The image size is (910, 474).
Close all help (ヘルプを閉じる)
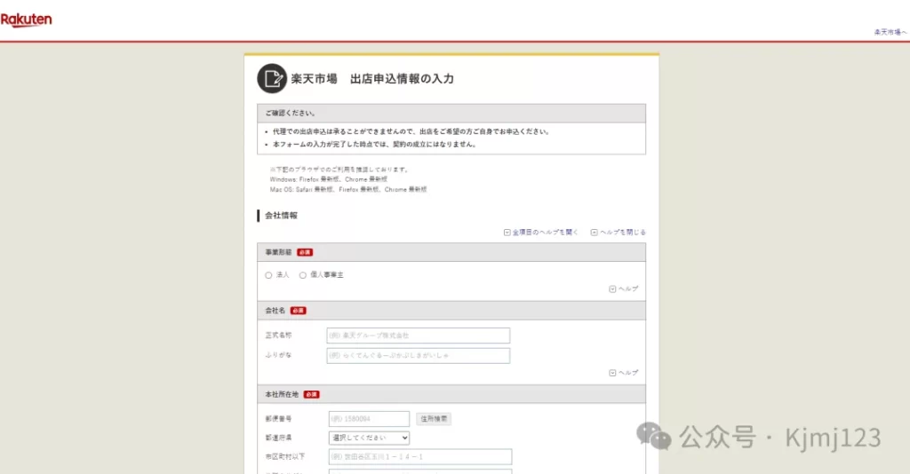pos(619,233)
